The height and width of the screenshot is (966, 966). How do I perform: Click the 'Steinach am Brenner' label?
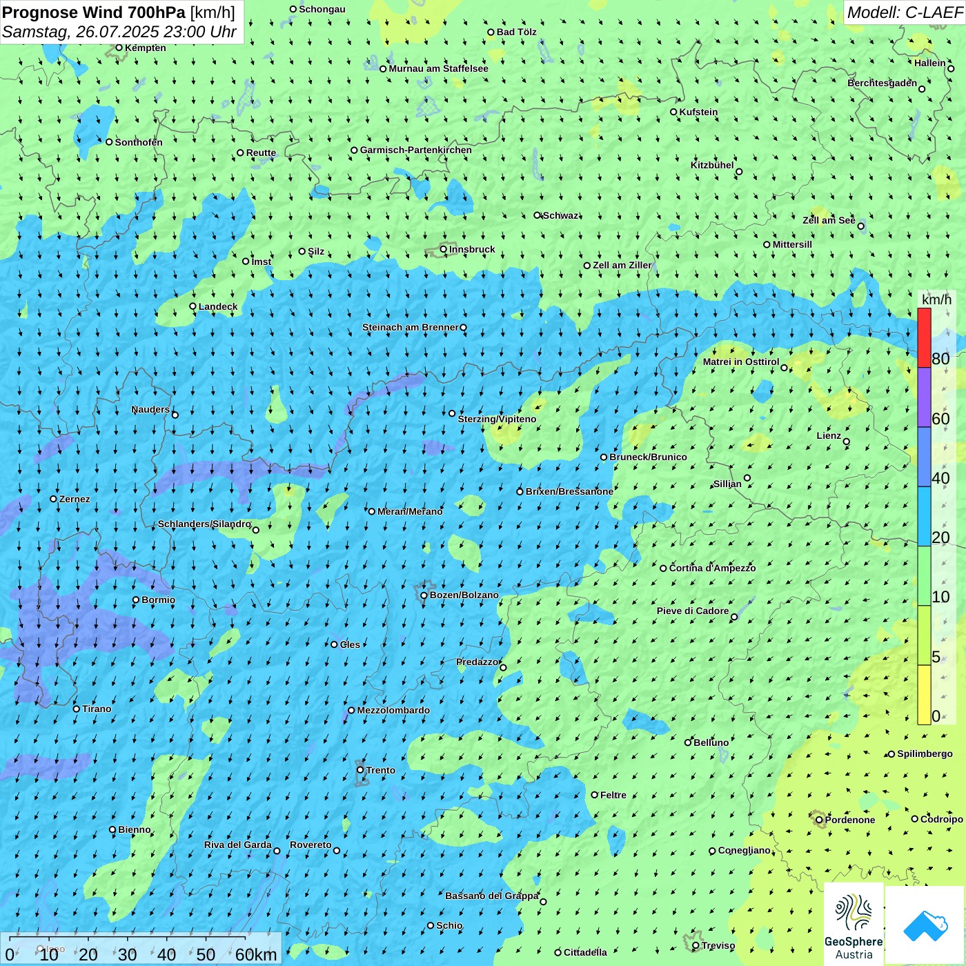coord(411,327)
